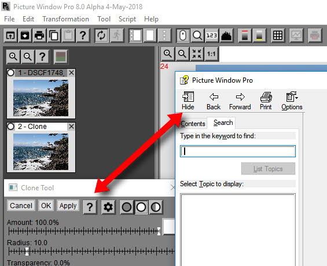Click the thumbnail panel help question mark
This screenshot has width=327, height=266.
(42, 57)
